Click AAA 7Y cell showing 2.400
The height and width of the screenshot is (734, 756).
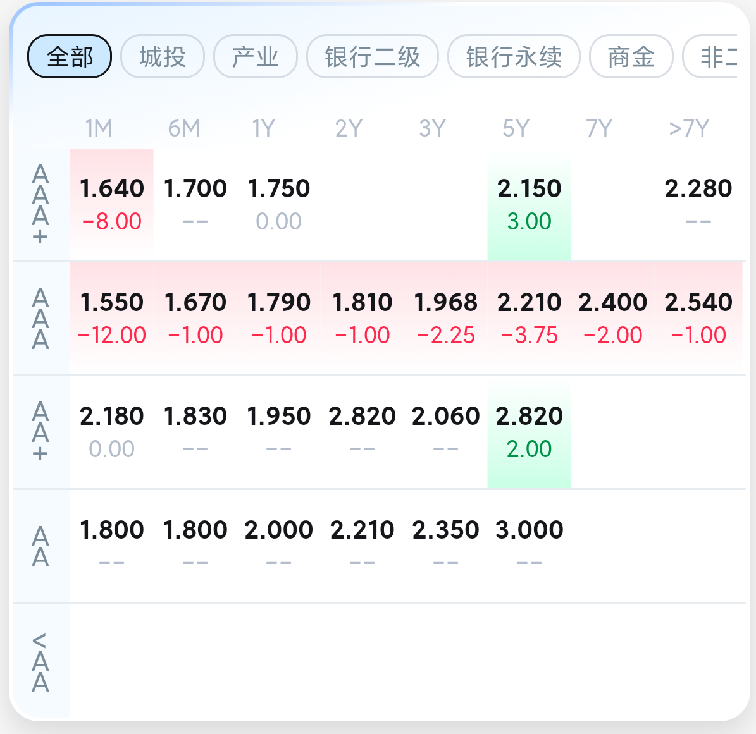tap(612, 317)
